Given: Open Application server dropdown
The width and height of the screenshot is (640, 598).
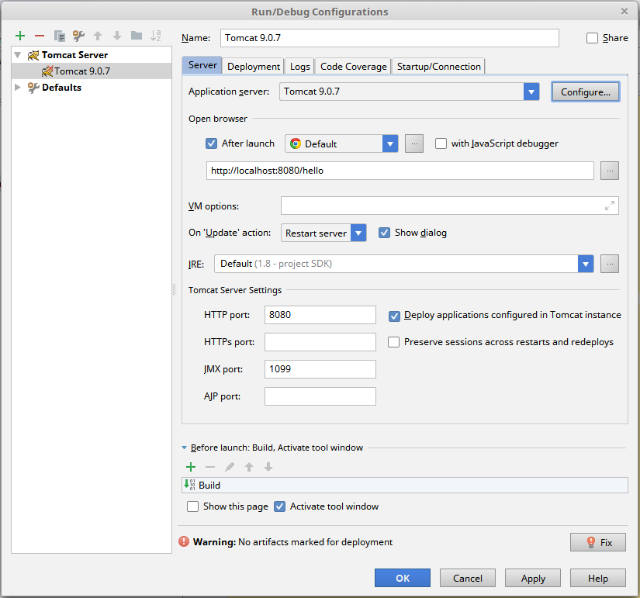Looking at the screenshot, I should click(x=531, y=92).
